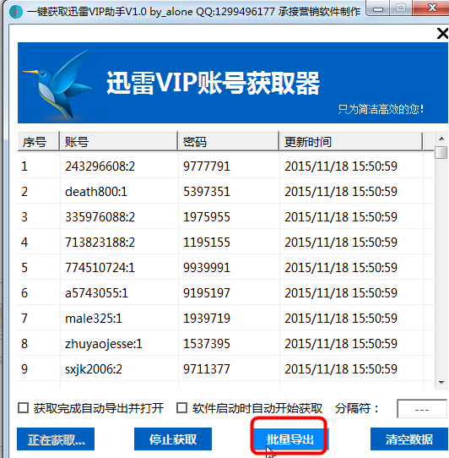
Task: Sort by 序号 column header
Action: click(39, 142)
